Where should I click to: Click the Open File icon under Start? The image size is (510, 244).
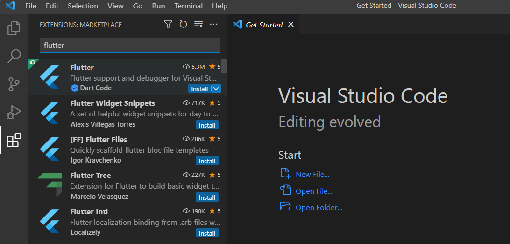[285, 190]
